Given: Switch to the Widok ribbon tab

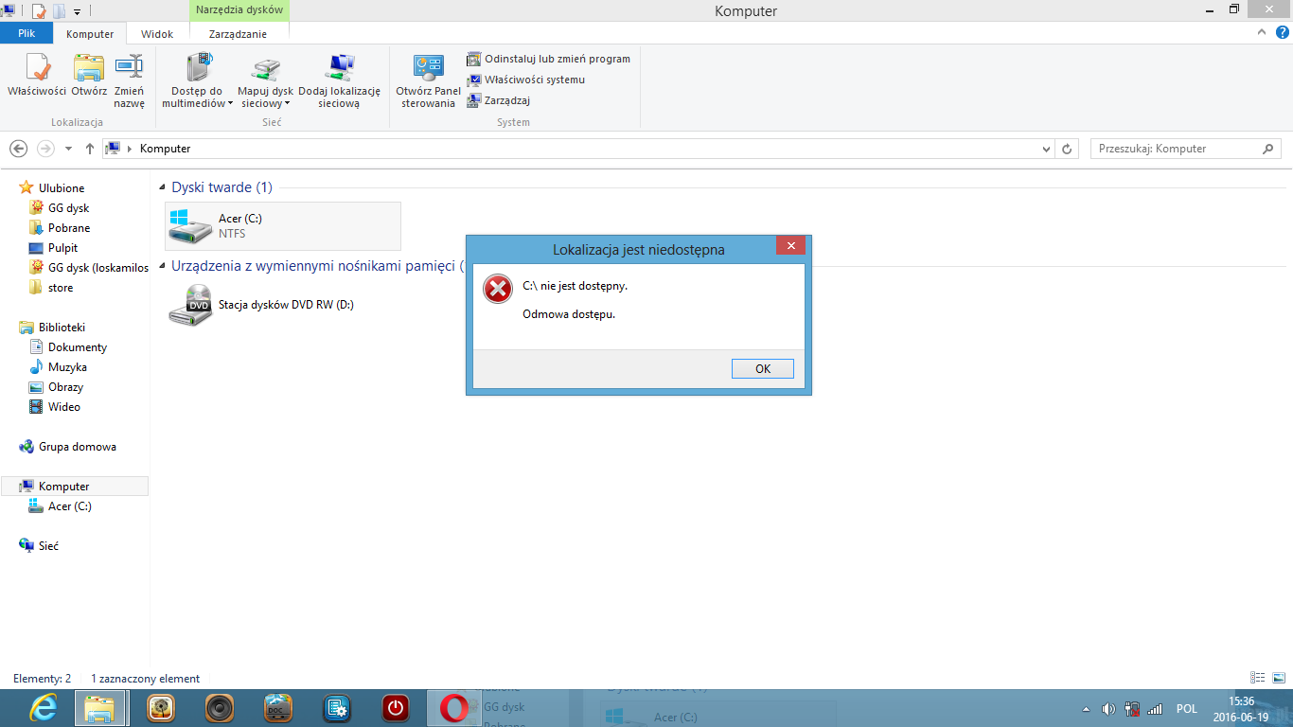Looking at the screenshot, I should pyautogui.click(x=157, y=33).
